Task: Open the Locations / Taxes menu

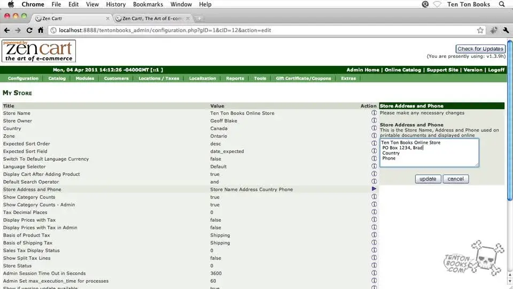Action: (159, 78)
